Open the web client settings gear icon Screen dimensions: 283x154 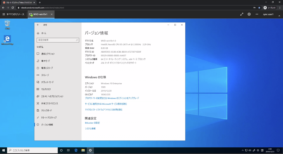coord(249,14)
